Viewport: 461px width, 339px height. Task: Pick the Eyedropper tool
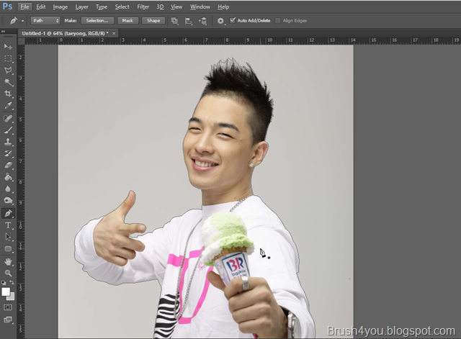pos(8,106)
